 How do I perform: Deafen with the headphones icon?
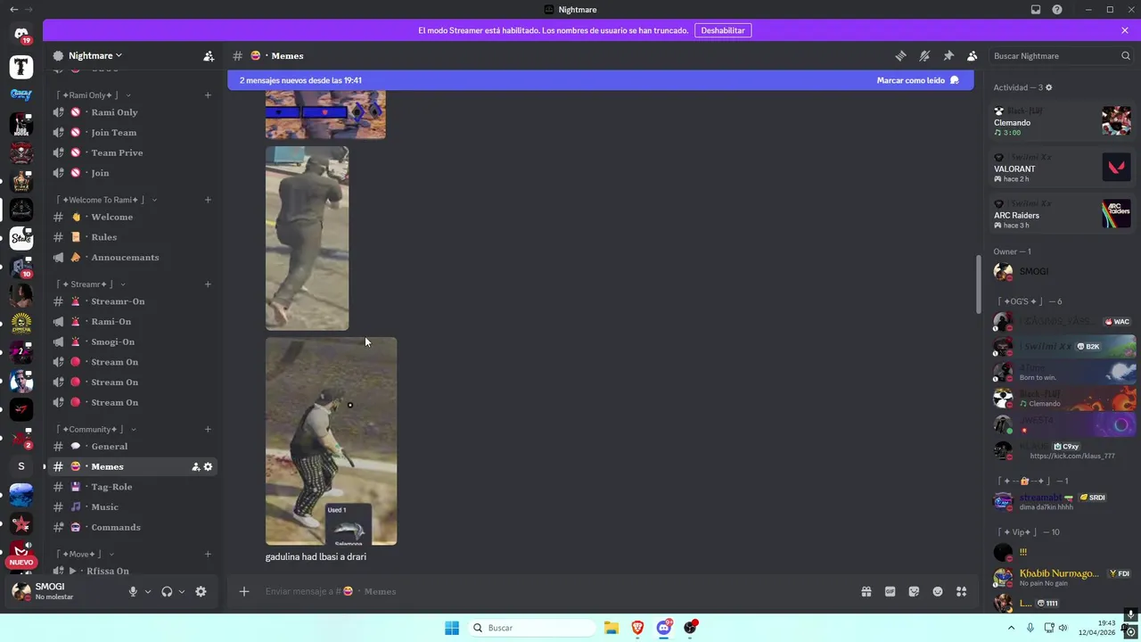click(167, 591)
